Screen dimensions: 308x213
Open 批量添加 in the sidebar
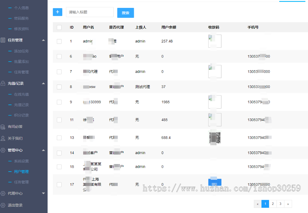(22, 62)
